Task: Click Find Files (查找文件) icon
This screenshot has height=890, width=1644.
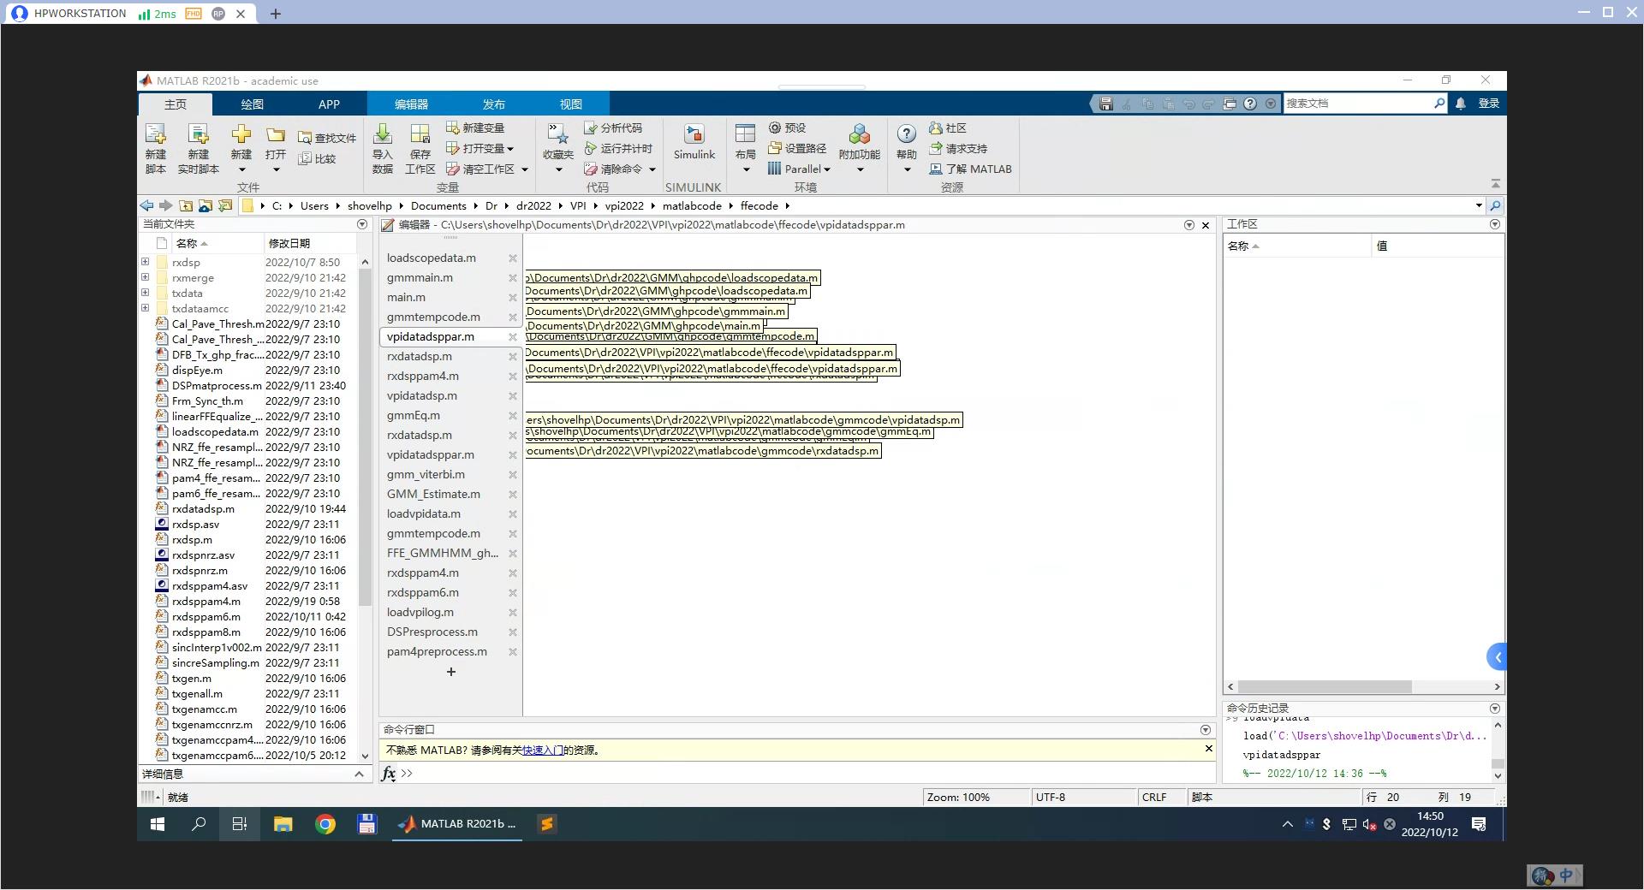Action: coord(305,138)
